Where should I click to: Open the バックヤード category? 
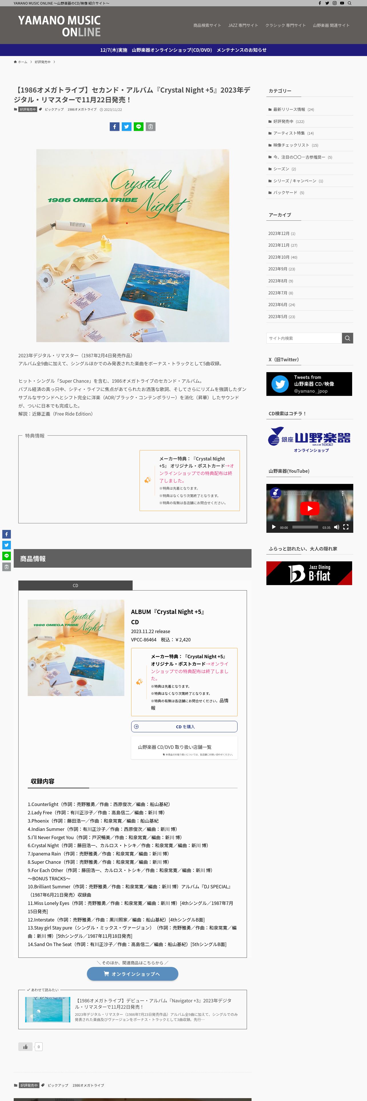(310, 193)
